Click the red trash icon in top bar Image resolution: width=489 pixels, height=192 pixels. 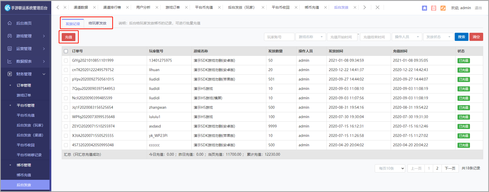[434, 8]
